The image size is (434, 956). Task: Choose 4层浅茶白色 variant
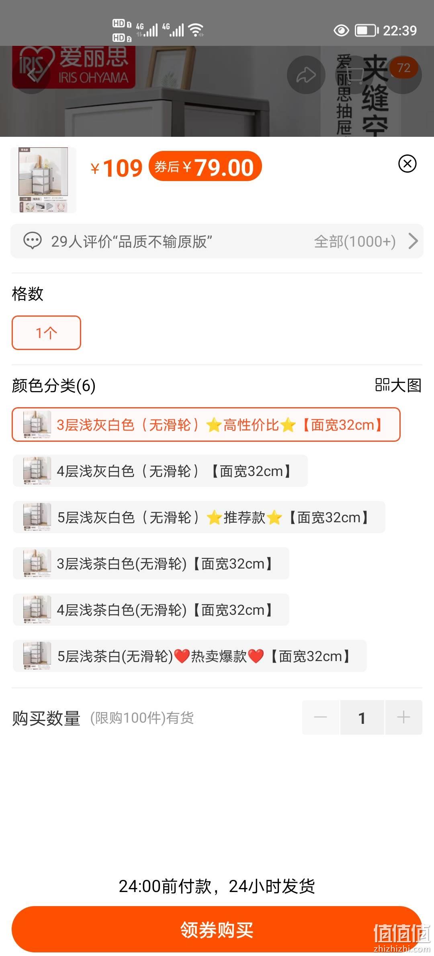point(151,610)
